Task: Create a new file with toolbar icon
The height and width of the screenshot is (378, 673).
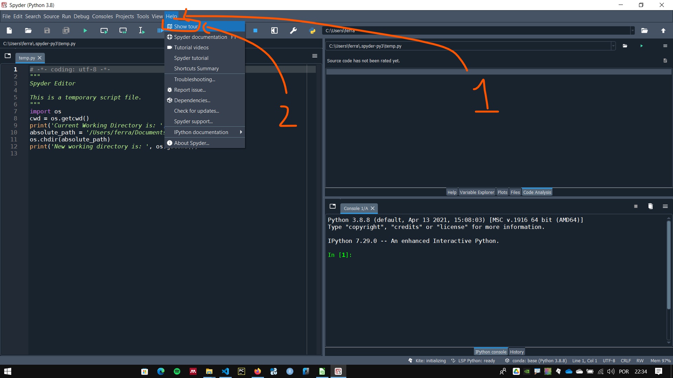Action: pos(9,31)
